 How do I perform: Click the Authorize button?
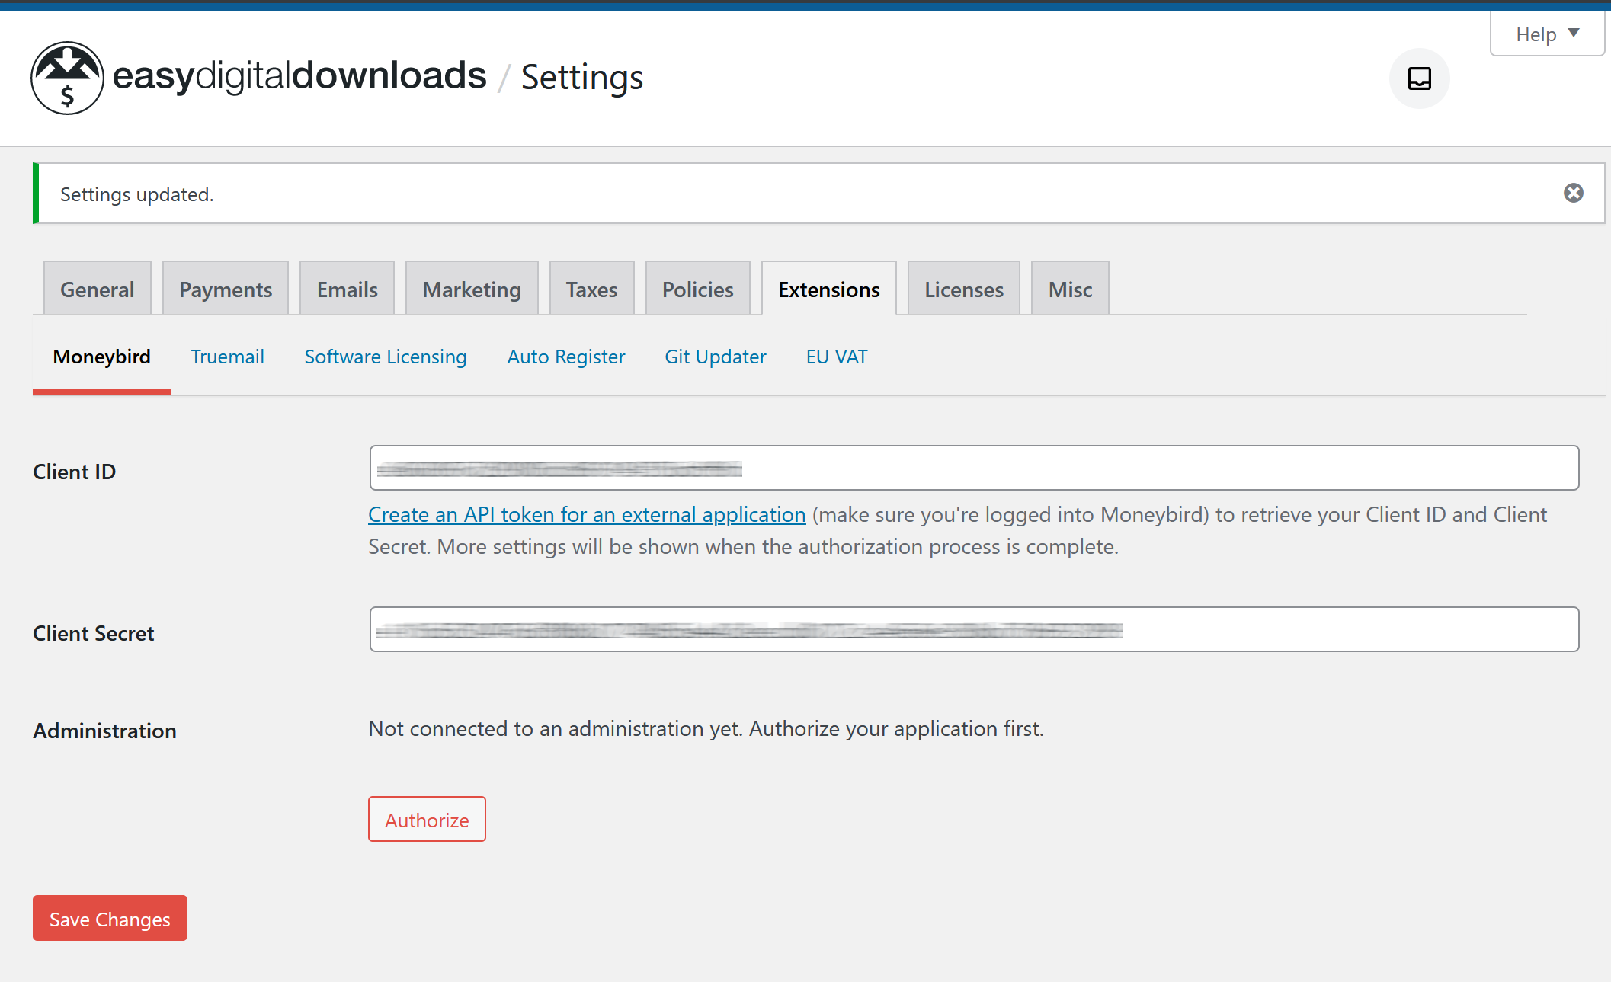[x=427, y=819]
